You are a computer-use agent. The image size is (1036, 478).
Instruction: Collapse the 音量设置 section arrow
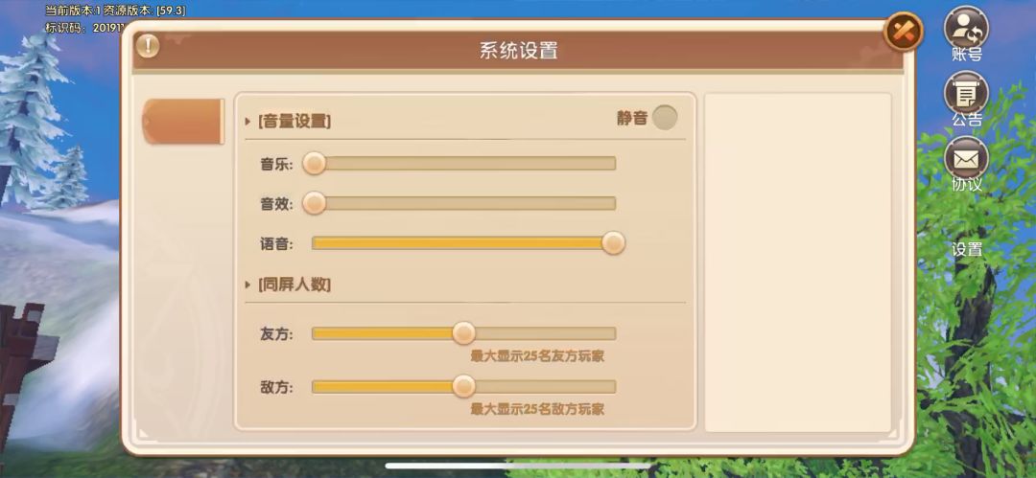(x=247, y=122)
